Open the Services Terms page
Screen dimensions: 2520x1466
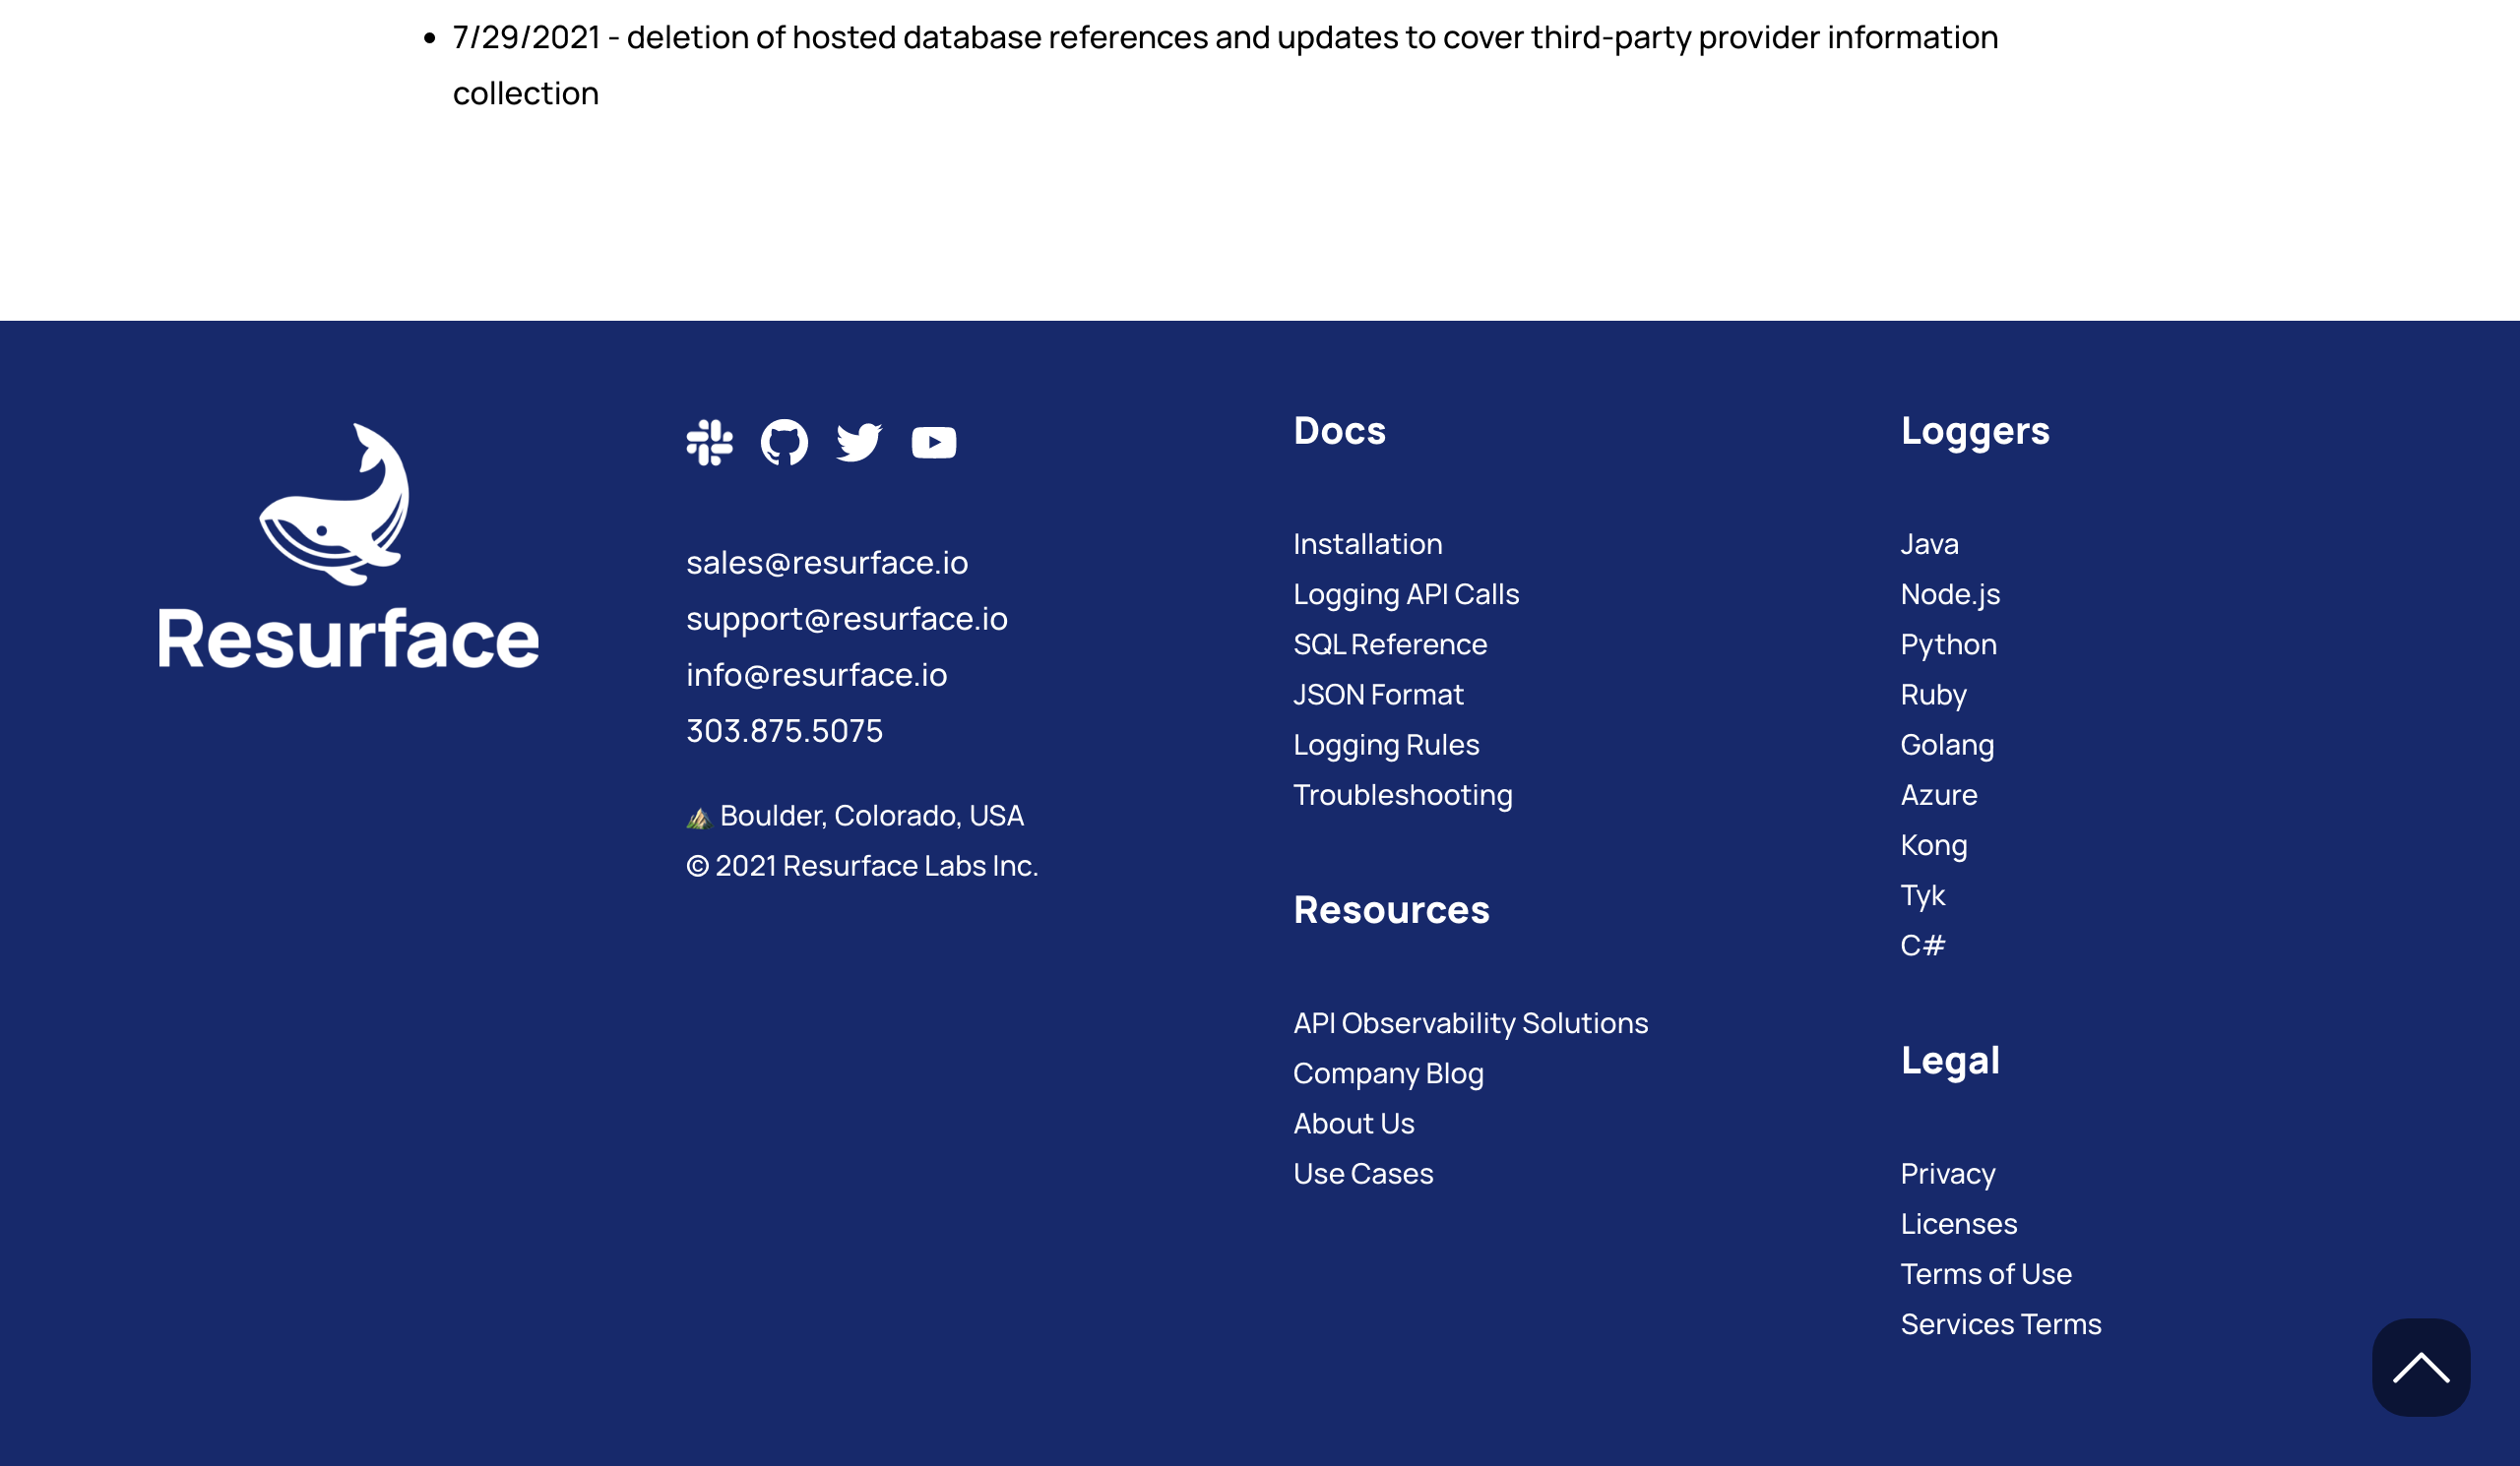click(x=2000, y=1324)
